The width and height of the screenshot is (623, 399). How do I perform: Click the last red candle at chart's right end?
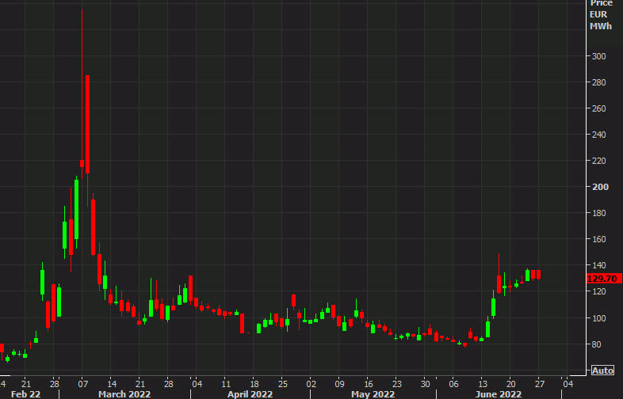point(537,274)
